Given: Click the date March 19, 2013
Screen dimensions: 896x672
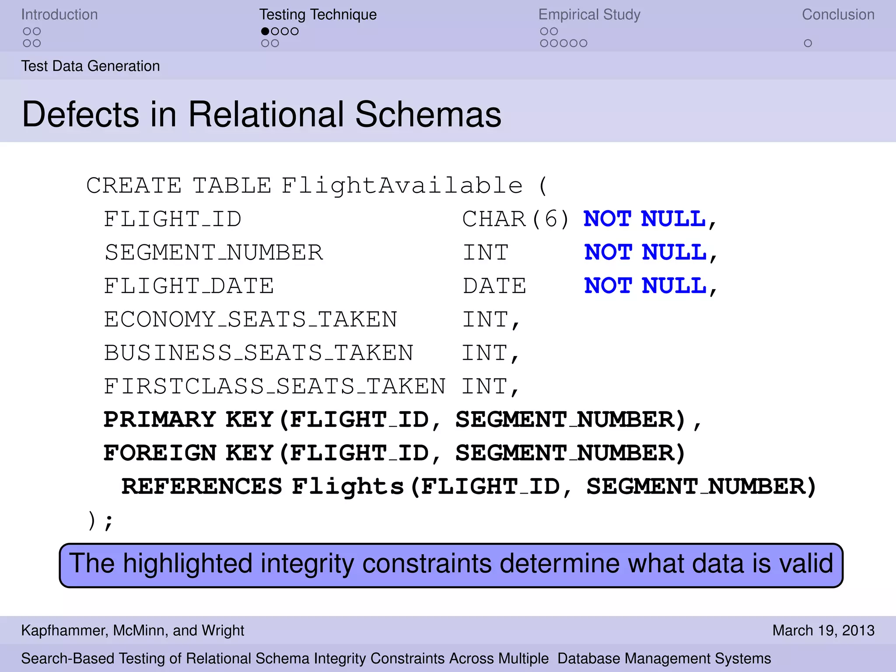Looking at the screenshot, I should click(823, 630).
